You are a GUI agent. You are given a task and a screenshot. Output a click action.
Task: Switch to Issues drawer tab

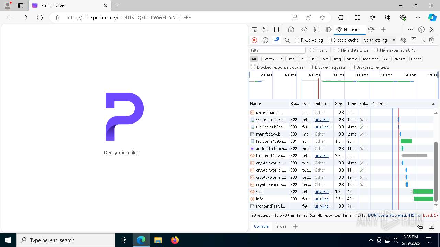coord(281,226)
